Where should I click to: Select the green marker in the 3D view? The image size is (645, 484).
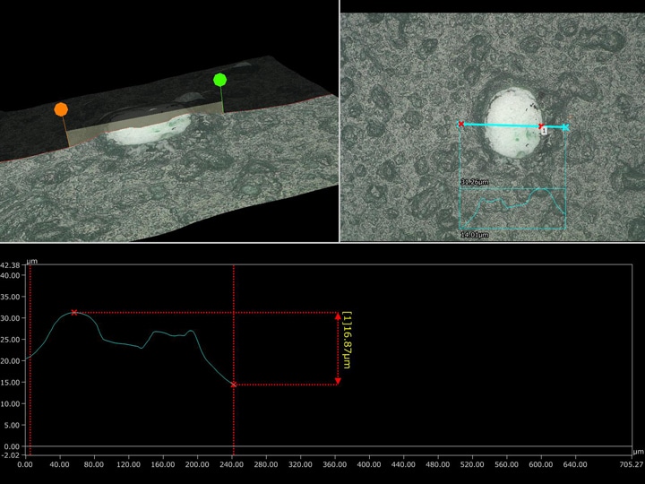click(219, 80)
